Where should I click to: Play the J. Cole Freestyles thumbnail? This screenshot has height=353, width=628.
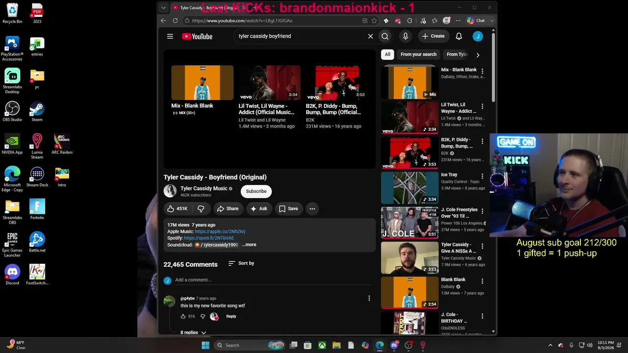pyautogui.click(x=410, y=223)
